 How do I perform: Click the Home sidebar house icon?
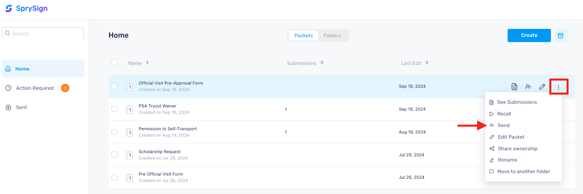[8, 69]
